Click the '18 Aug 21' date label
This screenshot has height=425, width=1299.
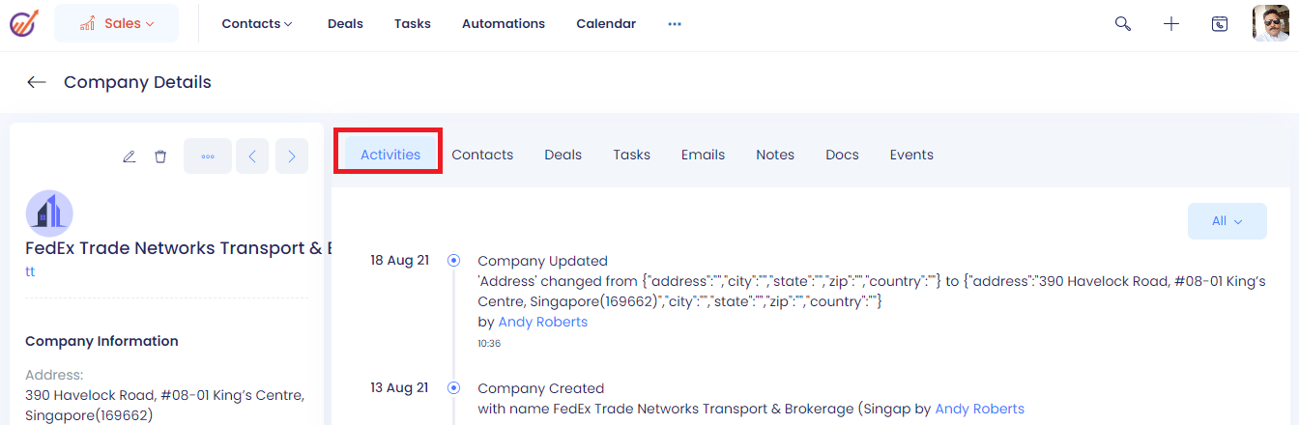pyautogui.click(x=399, y=260)
